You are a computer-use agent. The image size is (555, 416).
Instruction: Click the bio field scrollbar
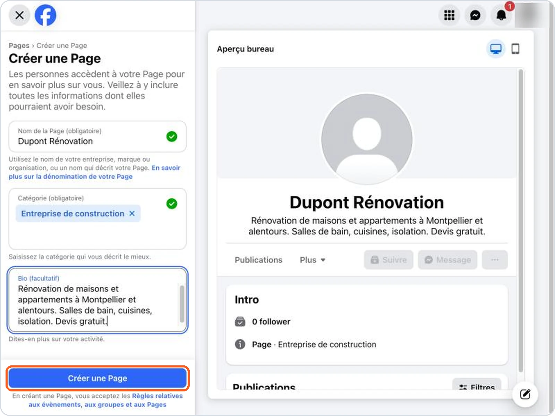pyautogui.click(x=182, y=304)
